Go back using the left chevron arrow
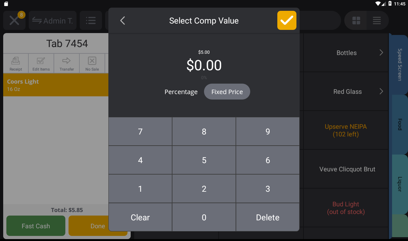The width and height of the screenshot is (408, 241). tap(122, 21)
